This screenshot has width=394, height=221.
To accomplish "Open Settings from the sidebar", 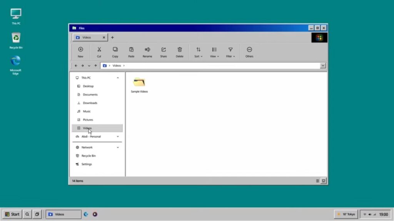I will pos(87,164).
